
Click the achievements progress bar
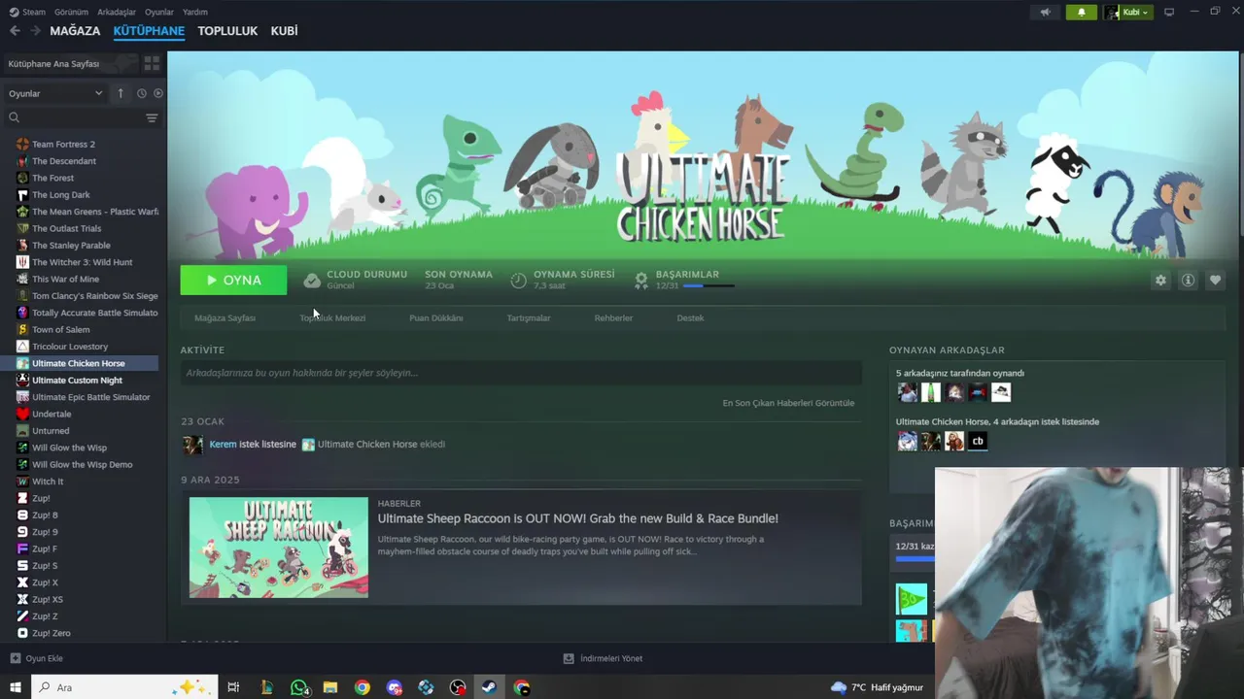(x=708, y=286)
